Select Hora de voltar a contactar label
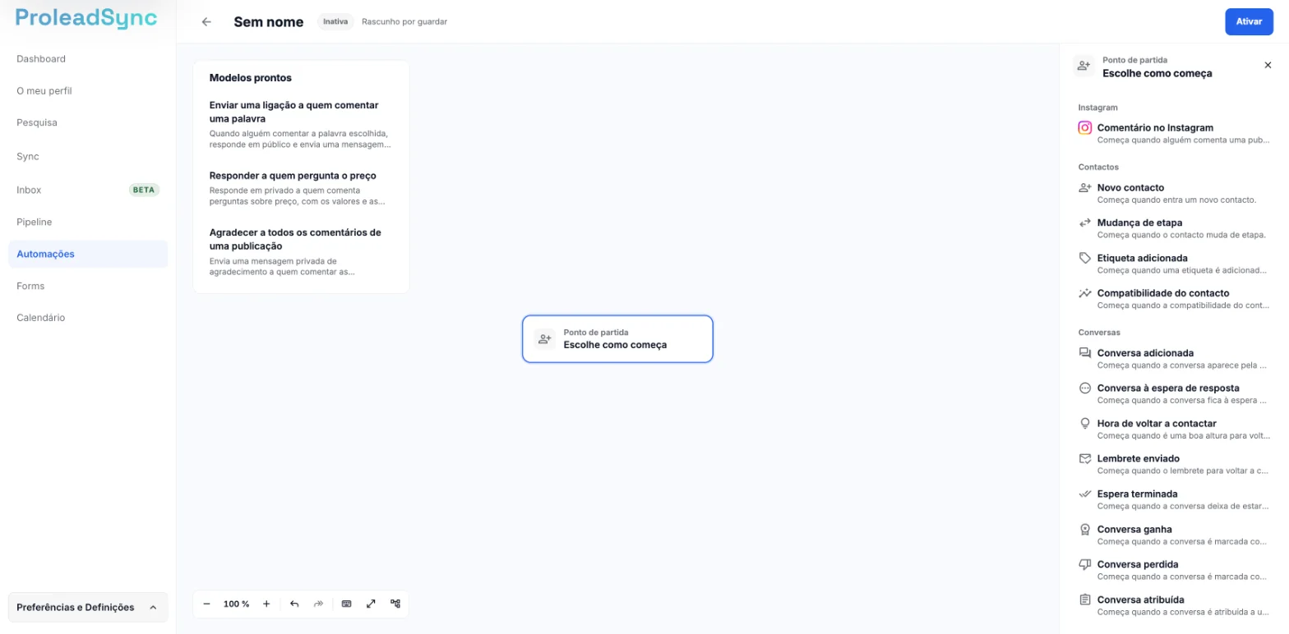1289x634 pixels. (1157, 423)
